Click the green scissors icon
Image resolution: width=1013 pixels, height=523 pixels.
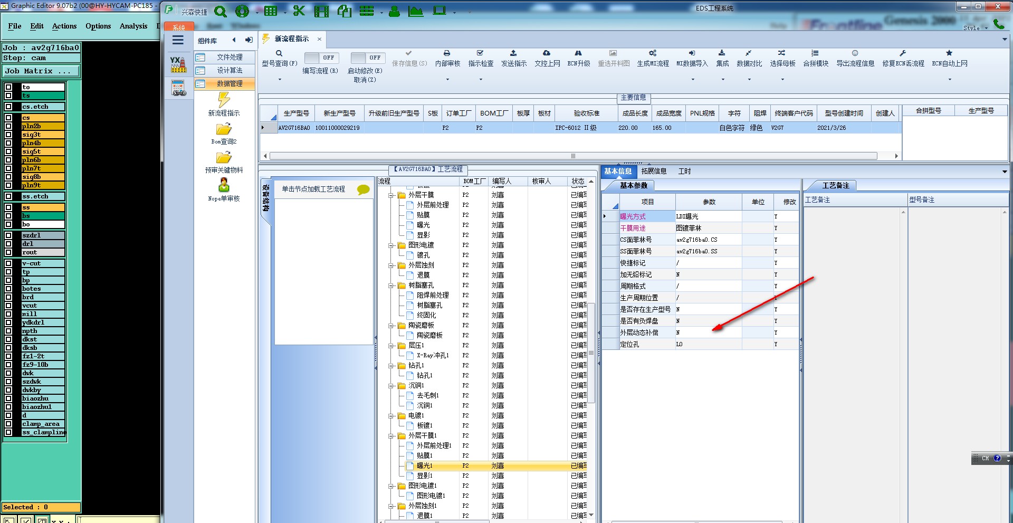tap(299, 11)
